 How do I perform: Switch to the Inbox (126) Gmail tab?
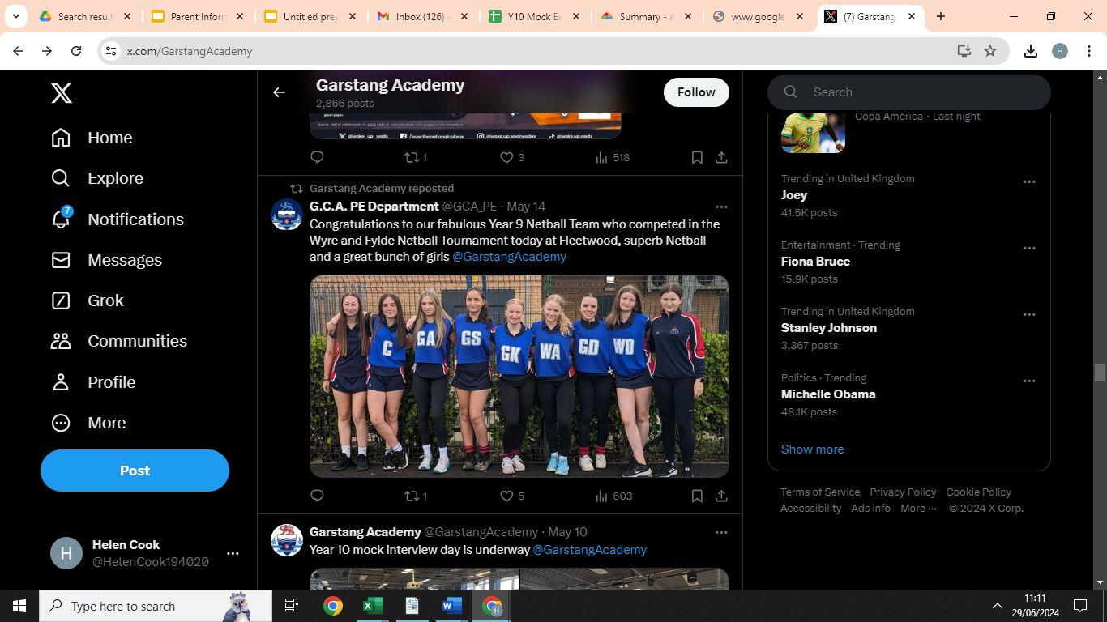[421, 16]
